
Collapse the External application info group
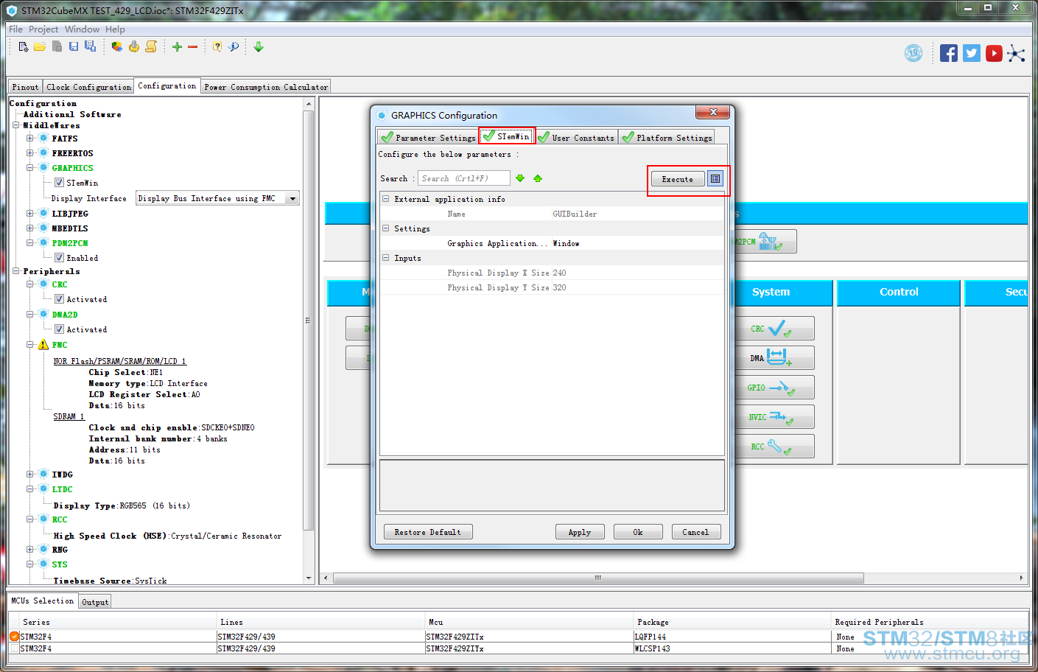385,199
